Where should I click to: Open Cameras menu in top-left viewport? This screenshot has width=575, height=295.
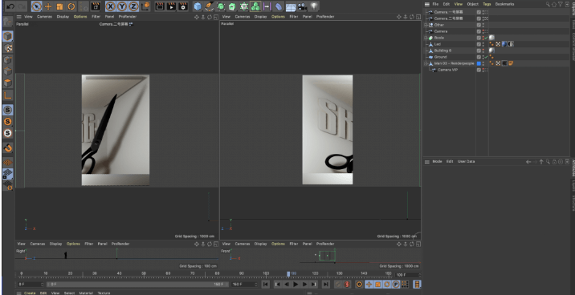point(44,17)
